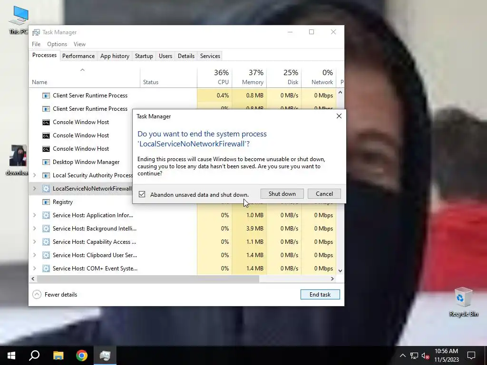This screenshot has width=487, height=365.
Task: Click the LocalServiceNoNetworkFirewall gear icon
Action: [46, 189]
